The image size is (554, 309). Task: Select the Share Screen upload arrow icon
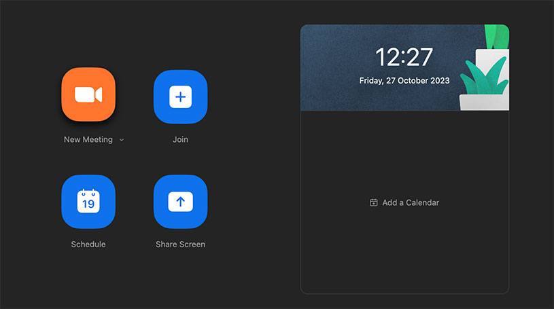click(x=180, y=202)
